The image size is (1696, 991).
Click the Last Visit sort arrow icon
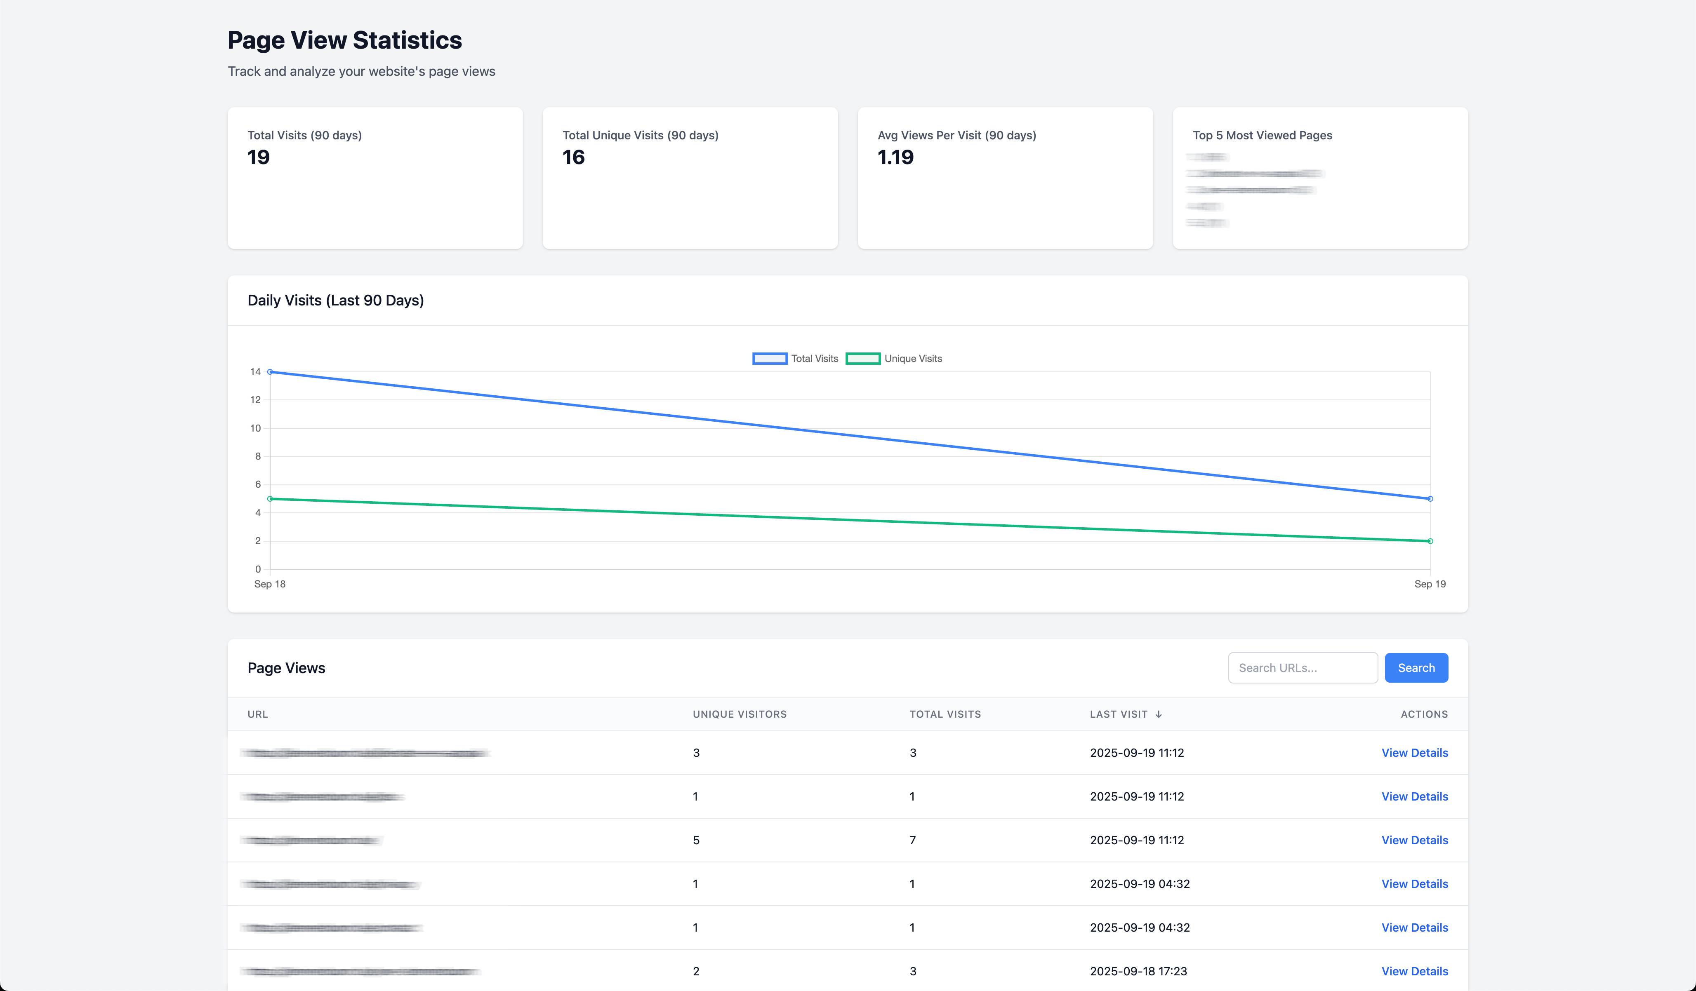coord(1158,714)
